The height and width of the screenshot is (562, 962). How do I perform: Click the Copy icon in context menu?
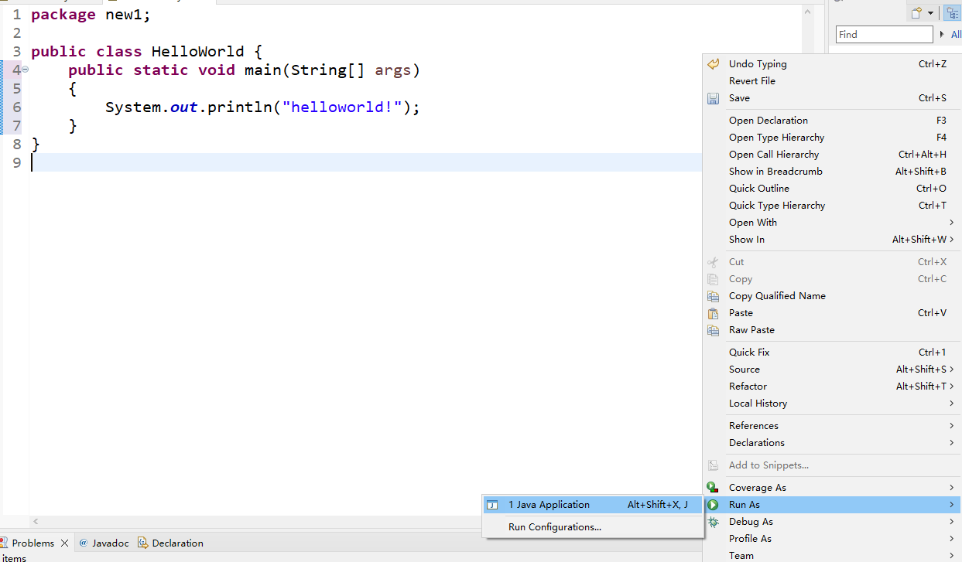click(x=714, y=279)
